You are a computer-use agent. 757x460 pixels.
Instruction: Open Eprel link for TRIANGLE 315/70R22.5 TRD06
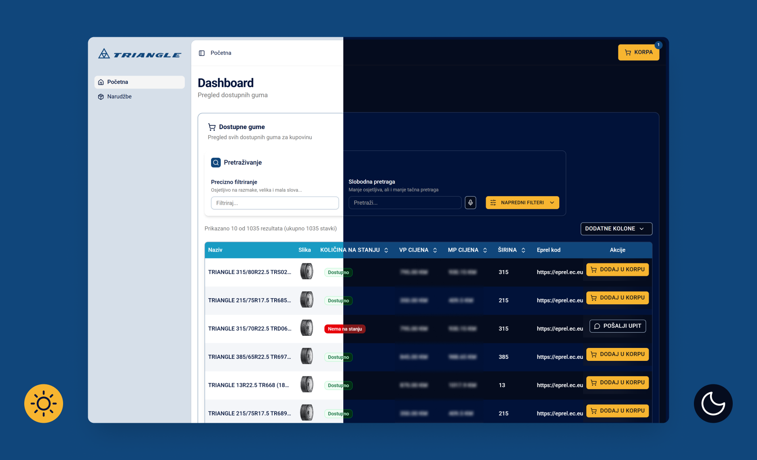560,329
